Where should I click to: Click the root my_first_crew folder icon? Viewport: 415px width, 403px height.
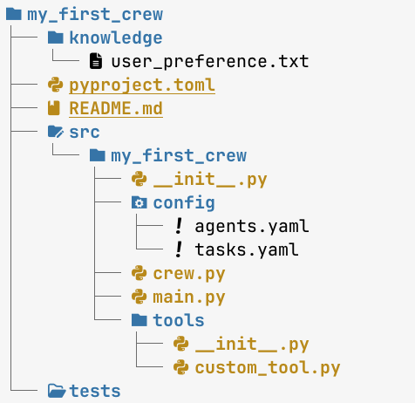click(x=14, y=14)
